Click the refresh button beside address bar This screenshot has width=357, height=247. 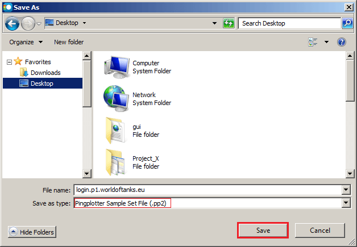[229, 23]
